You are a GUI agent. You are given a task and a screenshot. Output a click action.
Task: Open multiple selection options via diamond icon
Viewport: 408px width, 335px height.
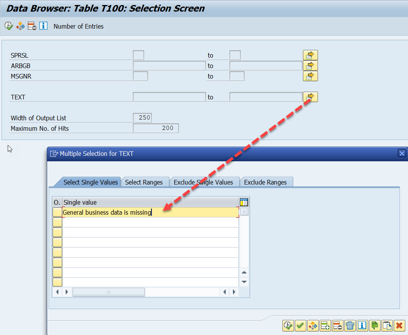(313, 326)
